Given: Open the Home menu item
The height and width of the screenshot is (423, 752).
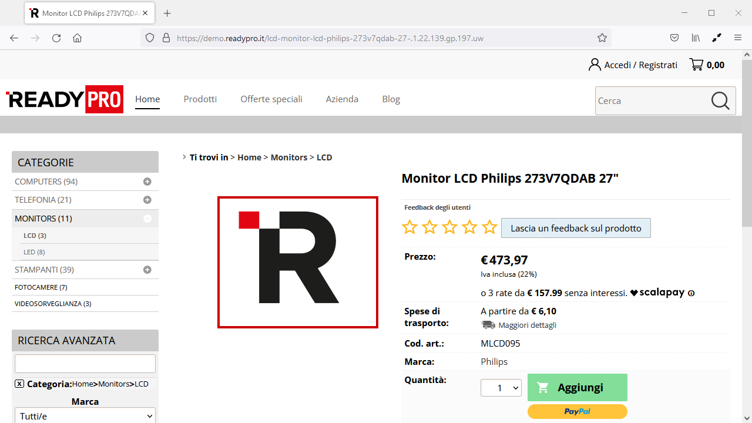Looking at the screenshot, I should [147, 99].
